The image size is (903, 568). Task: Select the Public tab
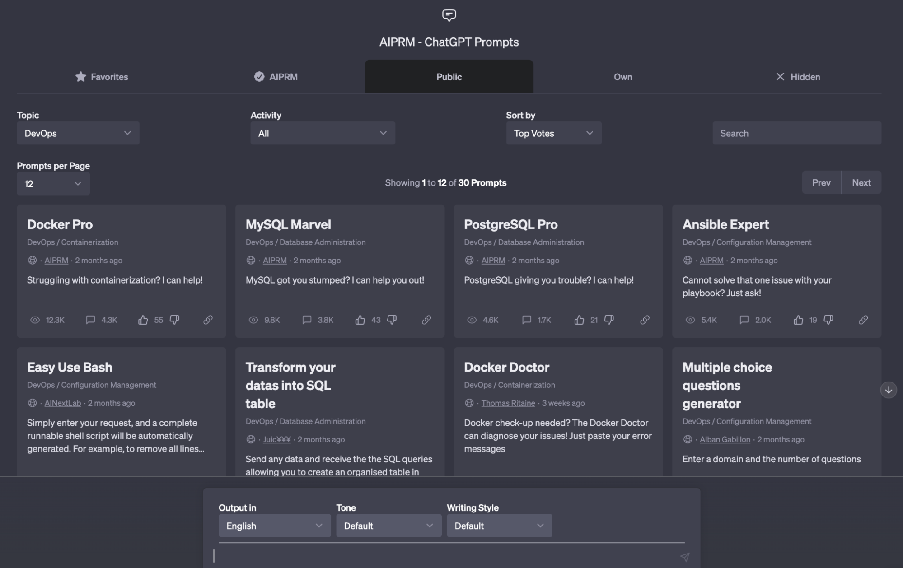[449, 77]
